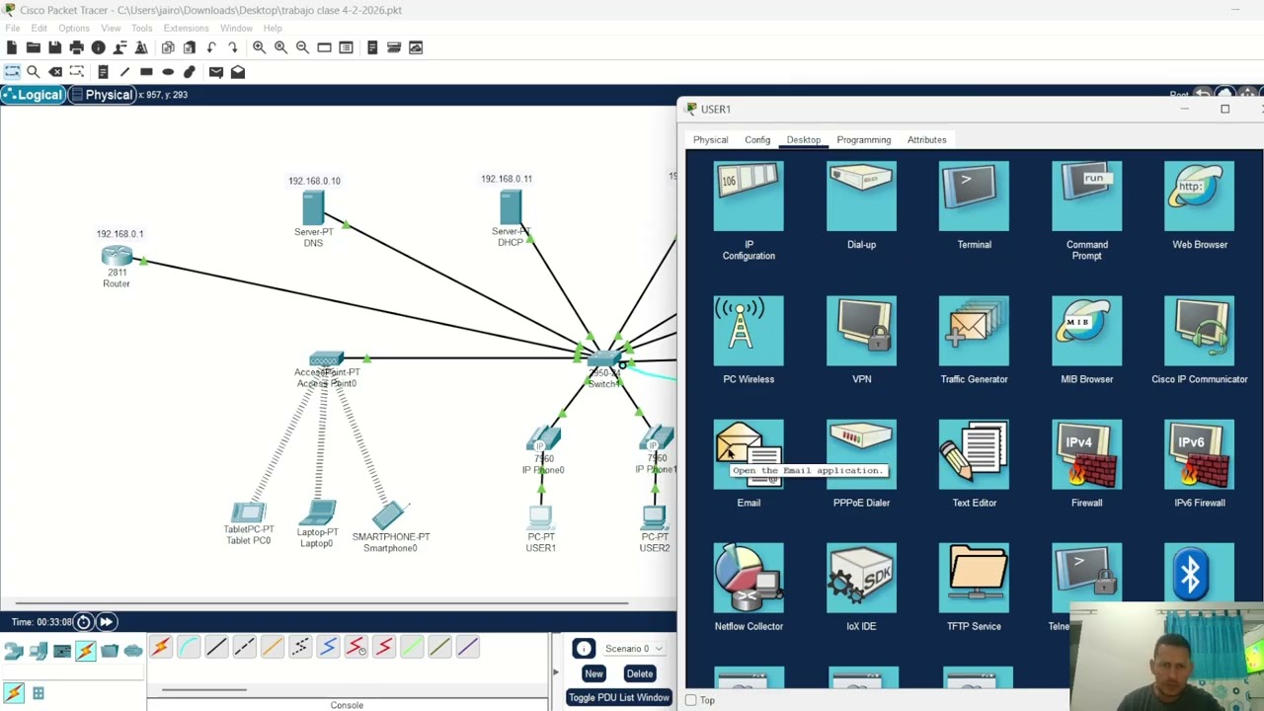The height and width of the screenshot is (711, 1264).
Task: Launch the IoX IDE app
Action: [861, 578]
